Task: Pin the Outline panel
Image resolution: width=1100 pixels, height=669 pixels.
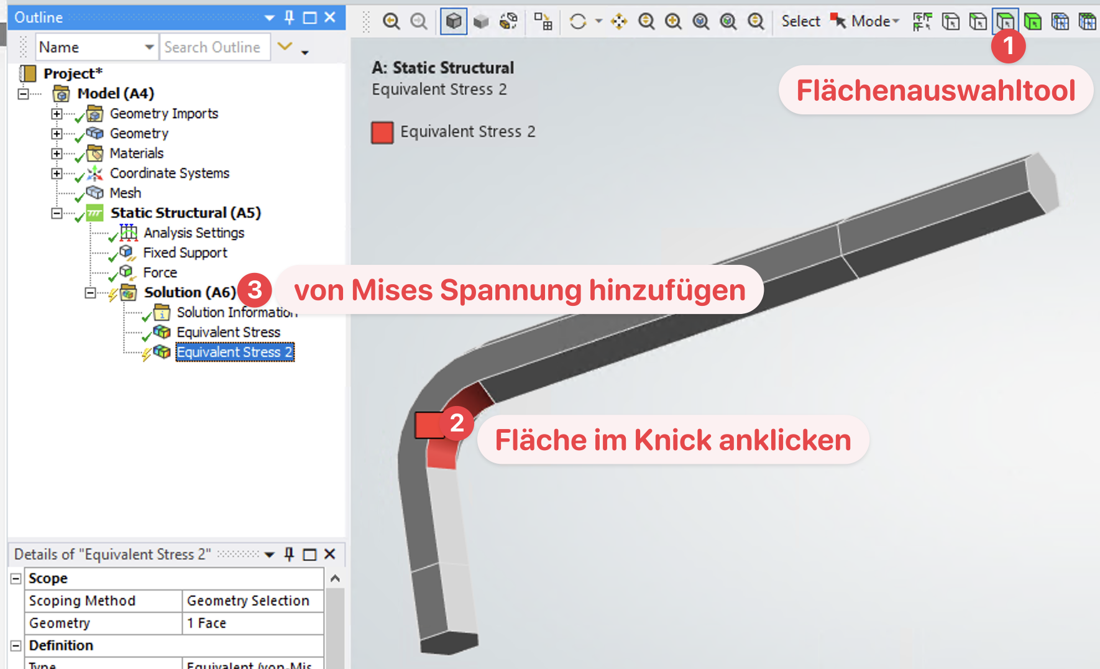Action: point(288,17)
